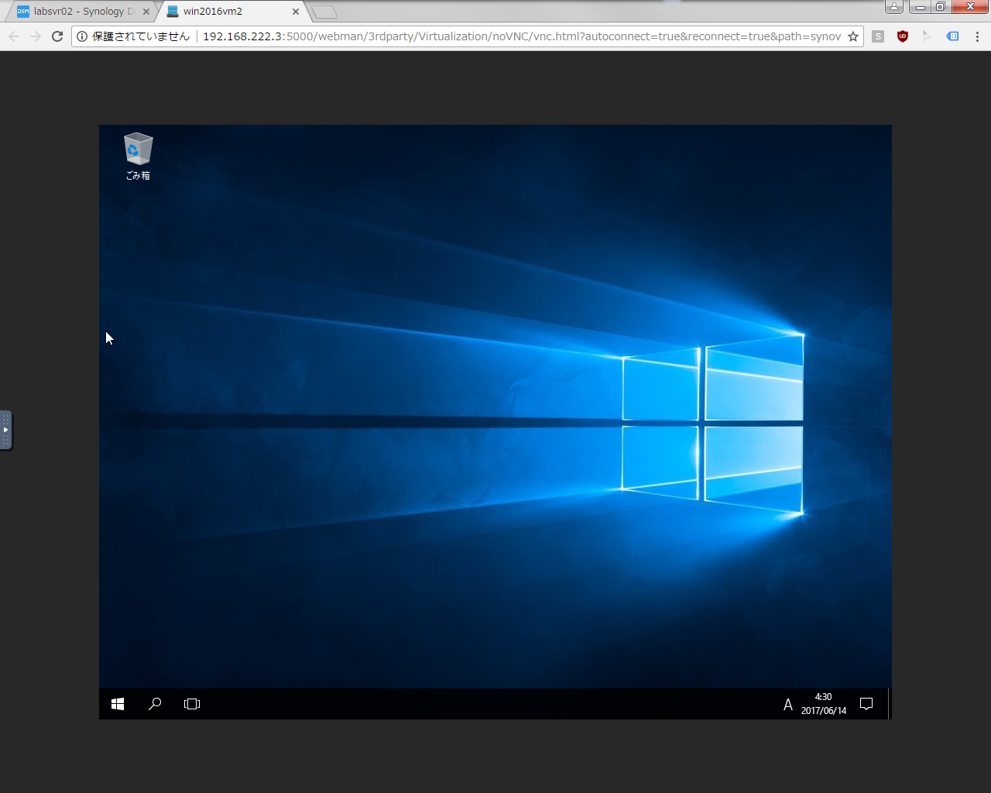Click the taskbar clock showing 4:30

824,704
